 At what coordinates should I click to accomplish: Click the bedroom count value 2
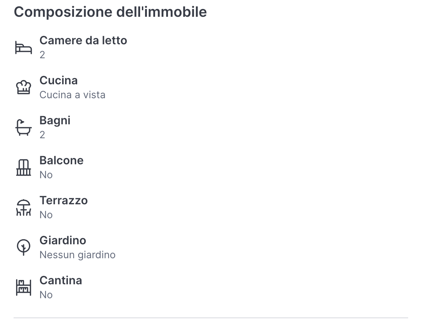pos(42,55)
